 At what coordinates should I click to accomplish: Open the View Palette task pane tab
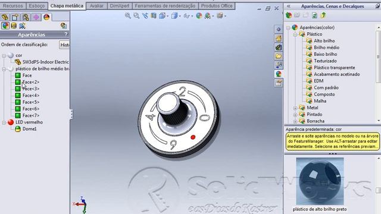pyautogui.click(x=279, y=65)
